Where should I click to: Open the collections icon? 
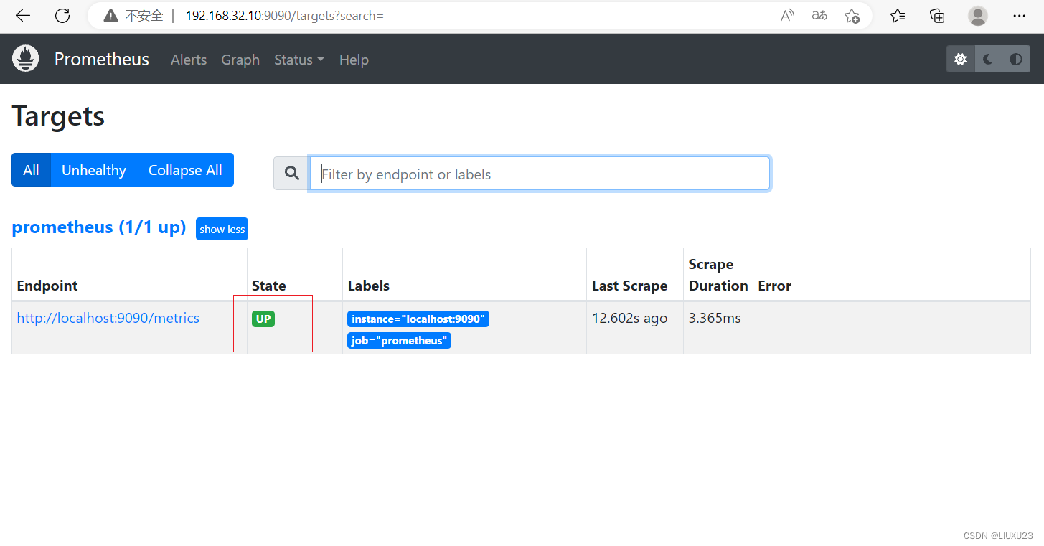937,15
